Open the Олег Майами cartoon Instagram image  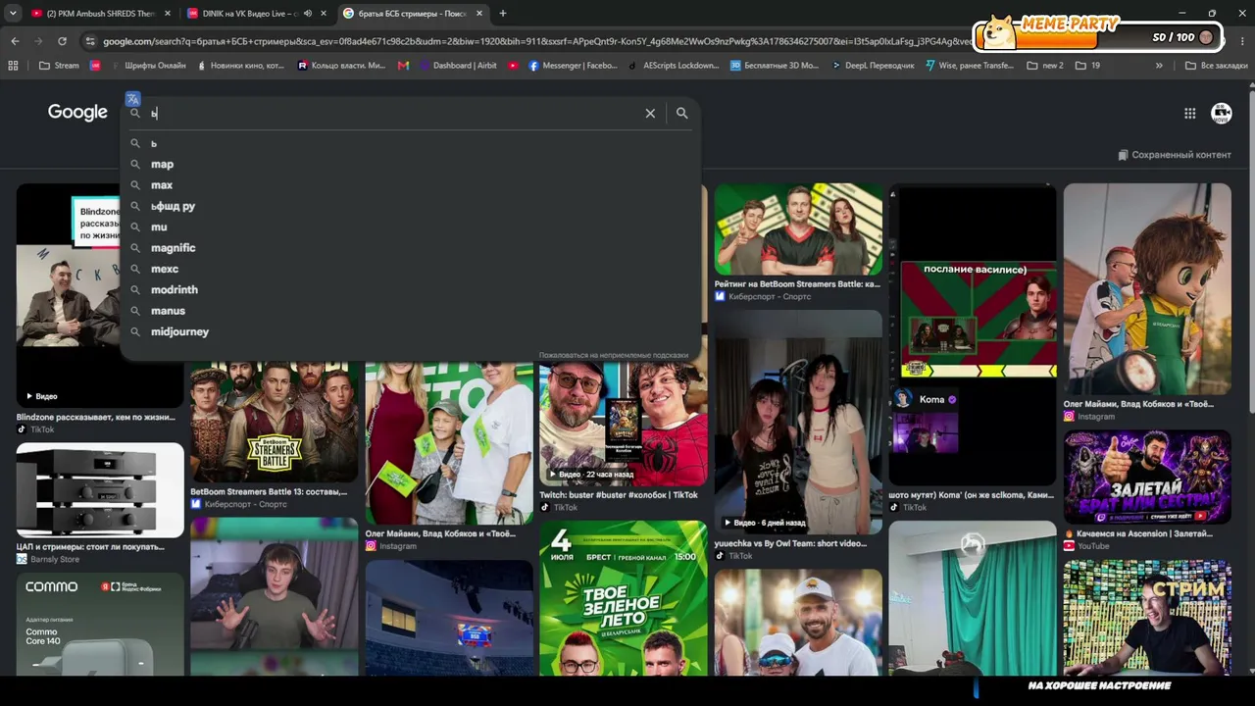click(x=1147, y=289)
